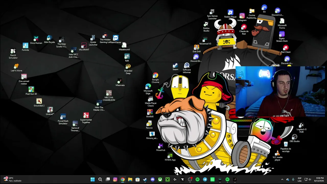The height and width of the screenshot is (184, 327).
Task: Select the Grounded 2 desktop icon
Action: click(39, 103)
